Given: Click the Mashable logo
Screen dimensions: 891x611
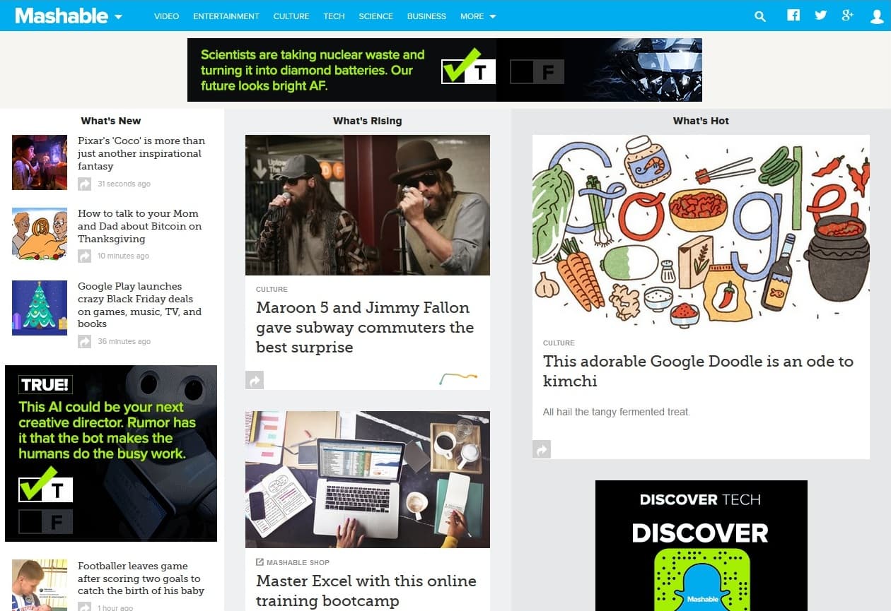Looking at the screenshot, I should click(x=62, y=16).
